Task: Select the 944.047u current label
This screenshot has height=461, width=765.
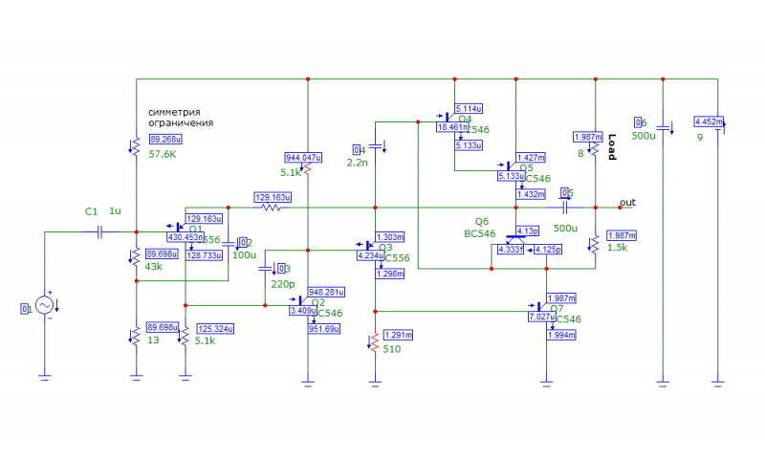Action: coord(303,158)
